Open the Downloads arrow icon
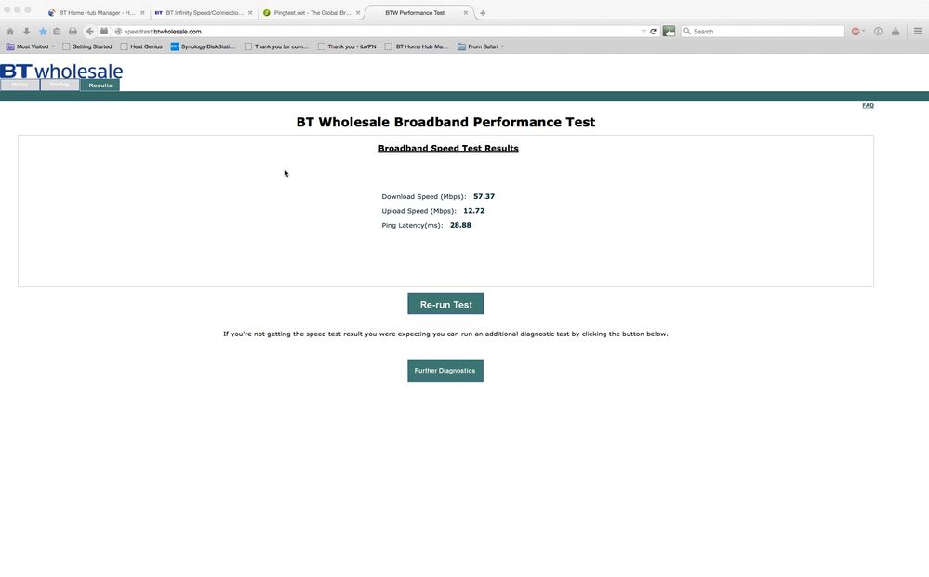929x577 pixels. pos(27,32)
